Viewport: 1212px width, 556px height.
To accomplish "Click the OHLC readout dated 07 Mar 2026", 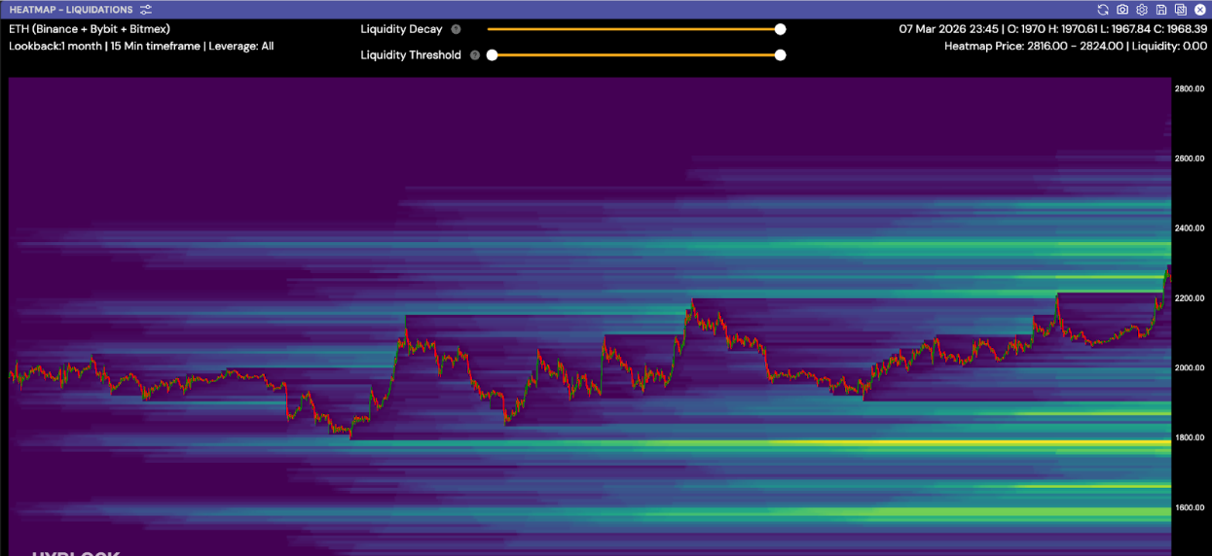I will [1053, 29].
